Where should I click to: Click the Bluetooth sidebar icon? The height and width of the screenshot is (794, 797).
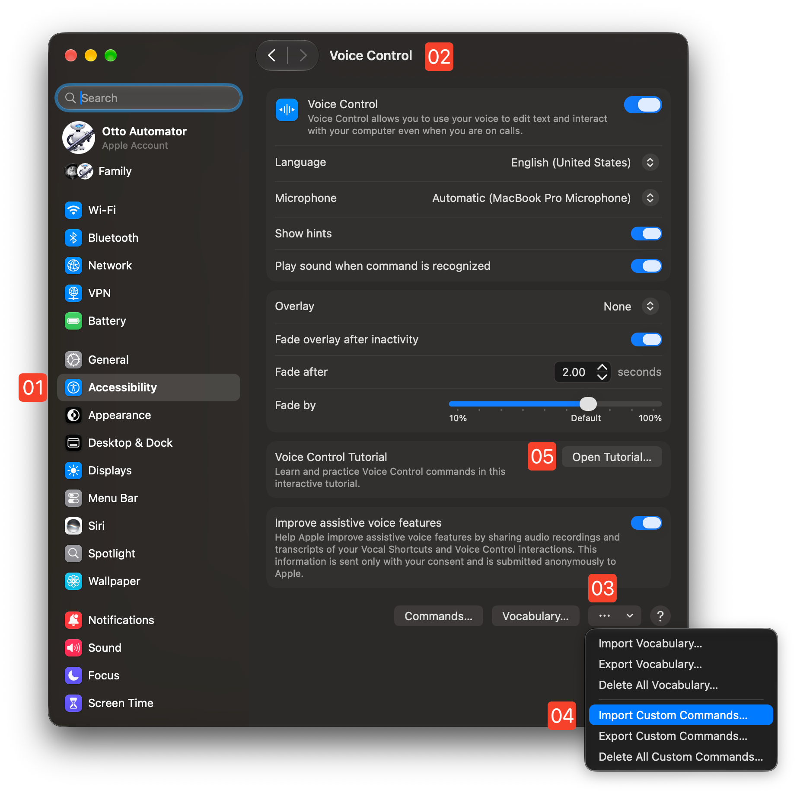pos(73,238)
